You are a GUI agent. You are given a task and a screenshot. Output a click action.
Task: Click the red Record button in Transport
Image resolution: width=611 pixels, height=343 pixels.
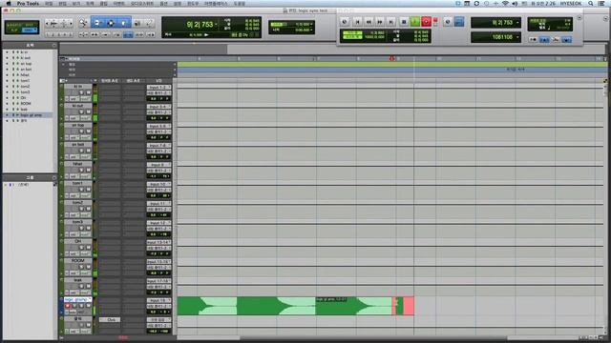click(x=427, y=22)
